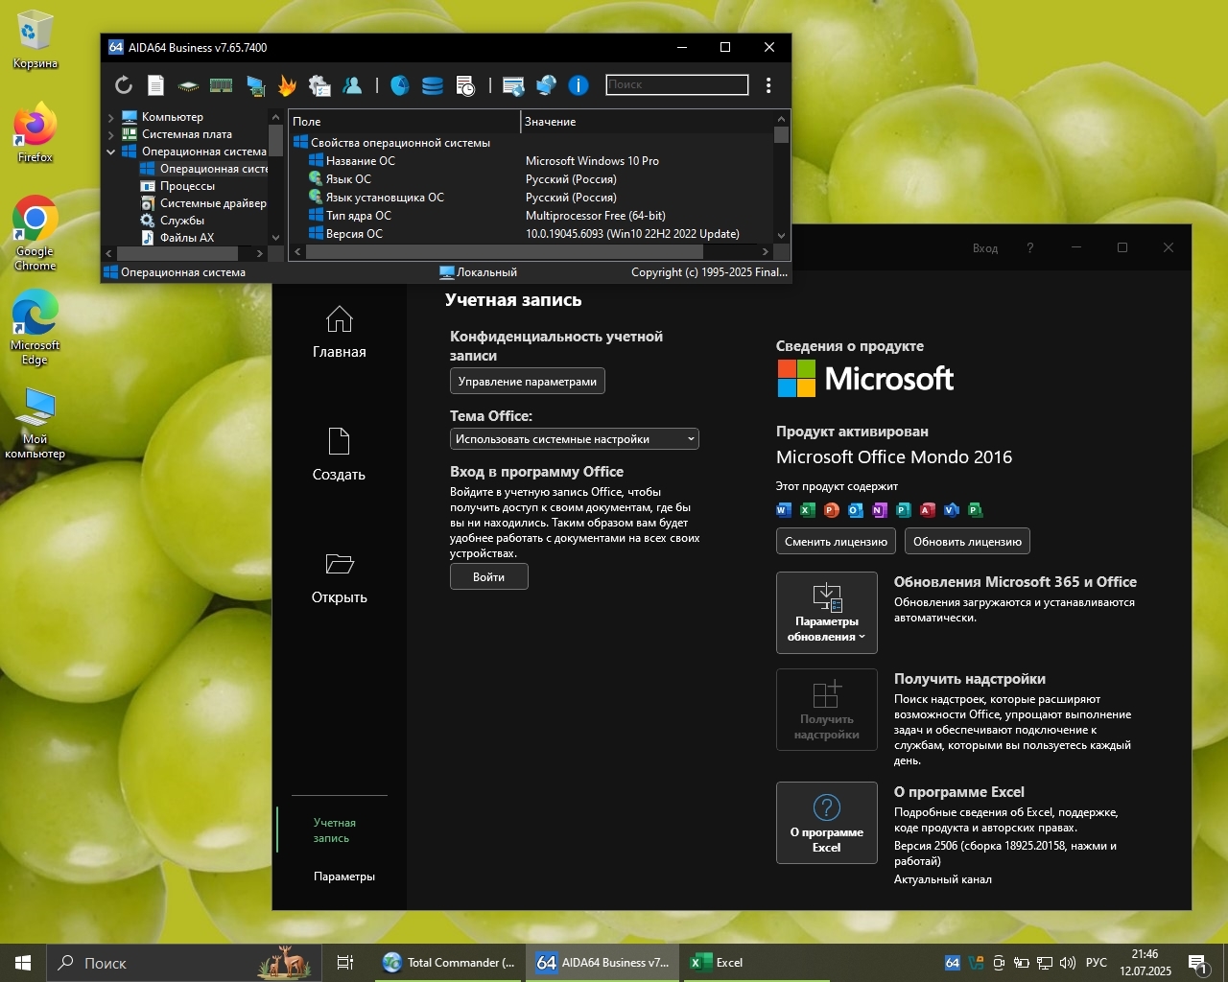Click the Refresh icon in AIDA64 toolbar
Screen dimensions: 1228x982
coord(124,85)
